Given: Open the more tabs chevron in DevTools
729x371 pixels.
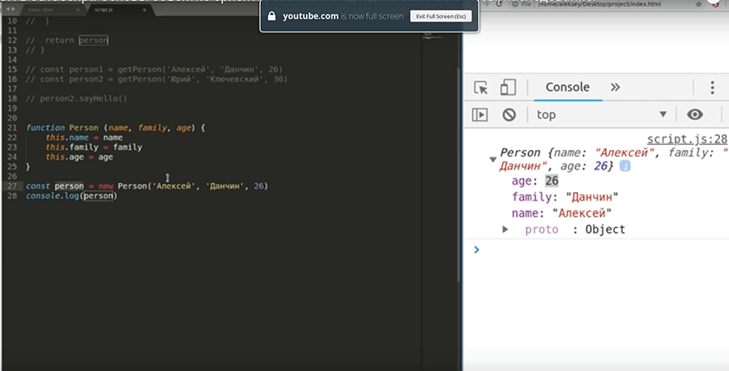Looking at the screenshot, I should tap(615, 87).
